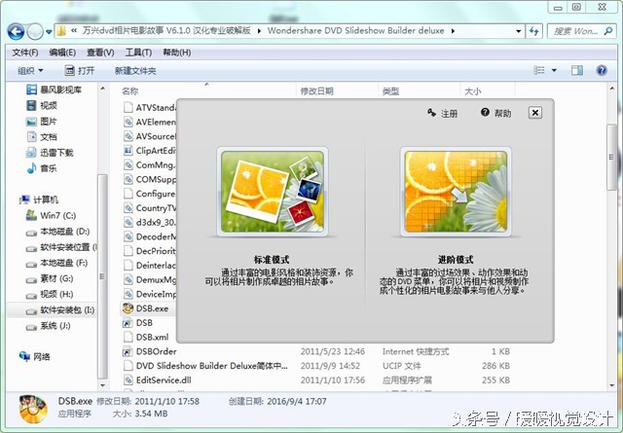This screenshot has height=433, width=623.
Task: Select 本地磁盘 (D:) drive
Action: click(x=57, y=232)
